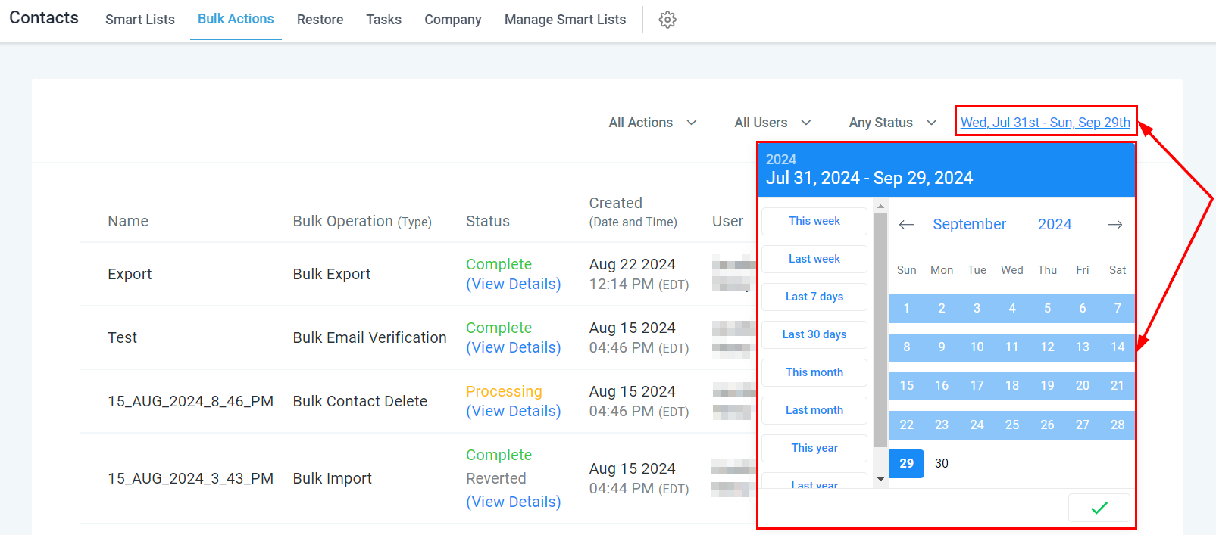
Task: Open the Restore tab
Action: pyautogui.click(x=320, y=20)
